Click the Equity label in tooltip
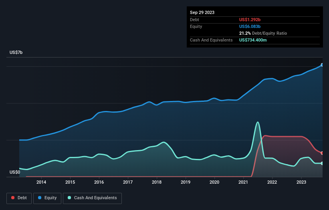 pyautogui.click(x=196, y=26)
